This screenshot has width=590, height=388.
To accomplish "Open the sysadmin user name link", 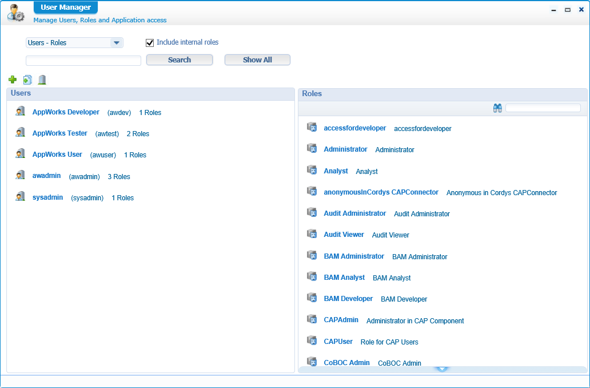I will (48, 197).
